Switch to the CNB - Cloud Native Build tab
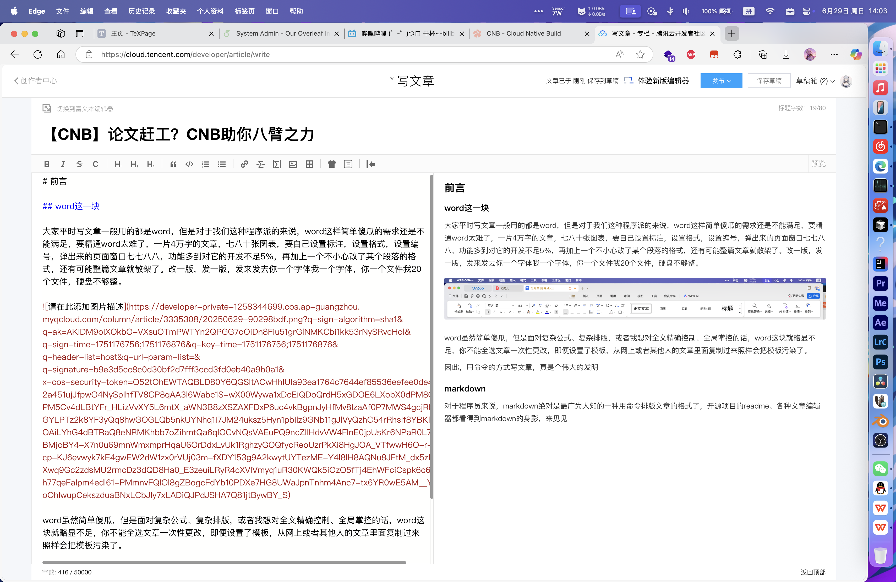The height and width of the screenshot is (582, 896). 523,33
